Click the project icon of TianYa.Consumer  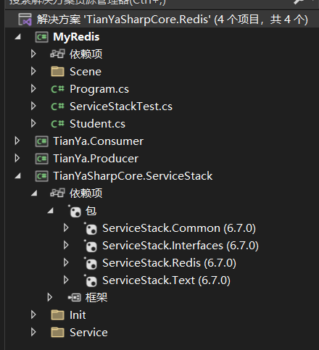[42, 141]
